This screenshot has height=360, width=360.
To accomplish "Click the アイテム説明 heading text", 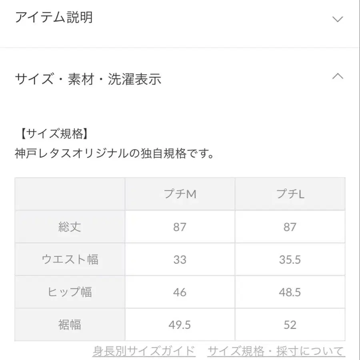I will coord(54,18).
